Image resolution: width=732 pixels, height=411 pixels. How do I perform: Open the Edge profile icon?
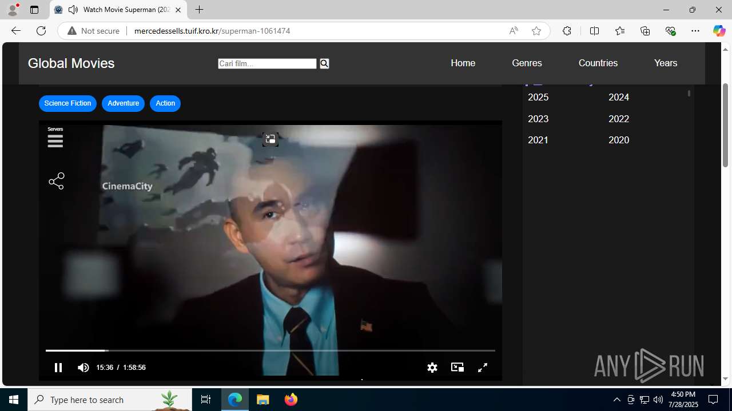pos(13,10)
